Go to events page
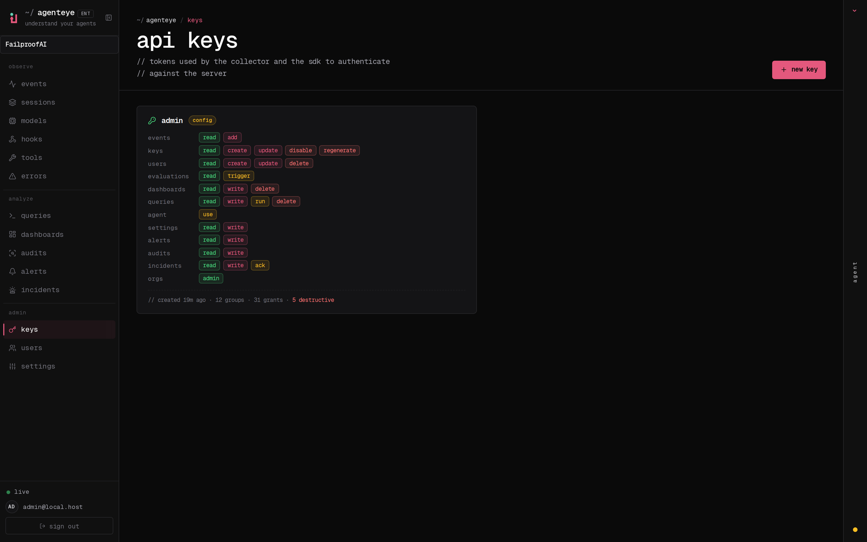 coord(59,84)
